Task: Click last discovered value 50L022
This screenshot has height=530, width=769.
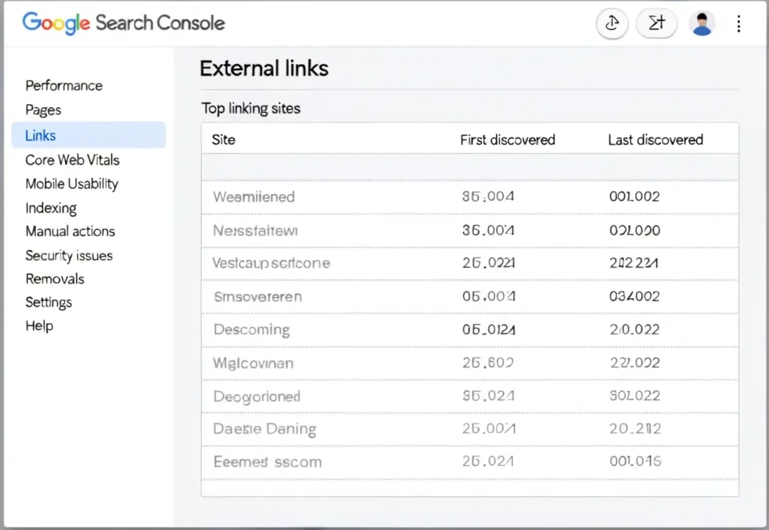Action: coord(634,396)
